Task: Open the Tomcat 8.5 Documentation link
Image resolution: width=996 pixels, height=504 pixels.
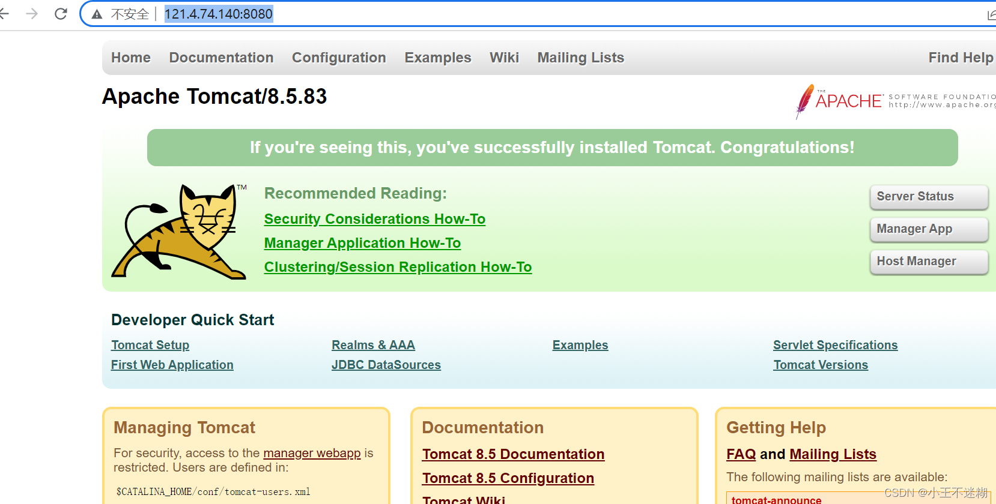Action: 513,454
